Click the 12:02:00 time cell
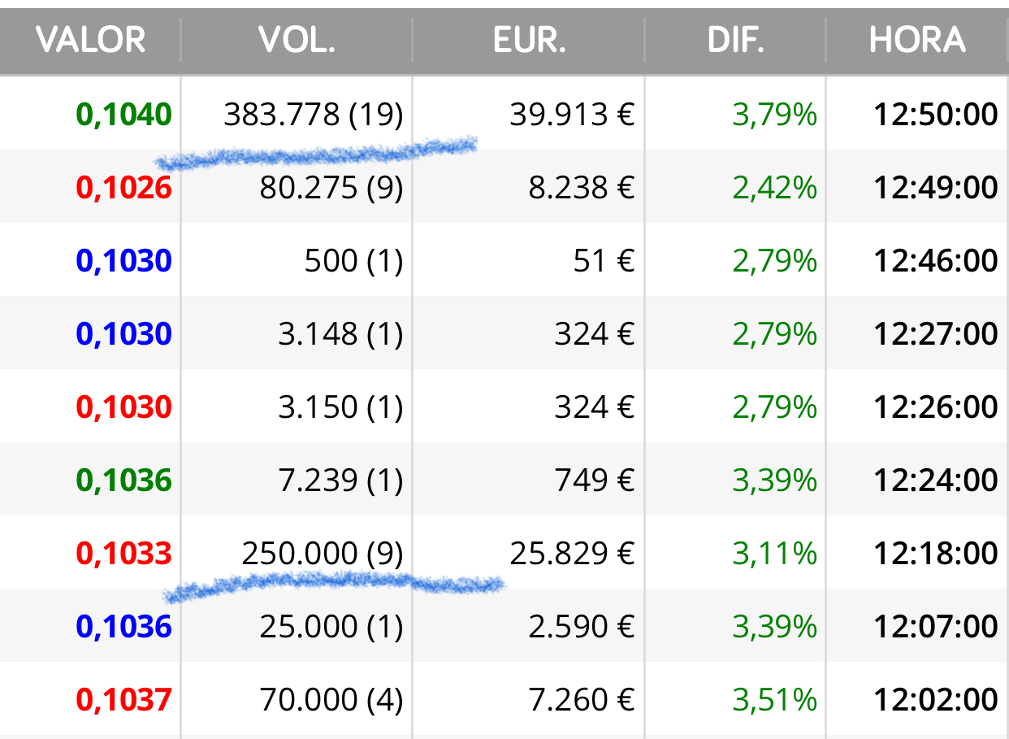Image resolution: width=1009 pixels, height=739 pixels. [936, 700]
